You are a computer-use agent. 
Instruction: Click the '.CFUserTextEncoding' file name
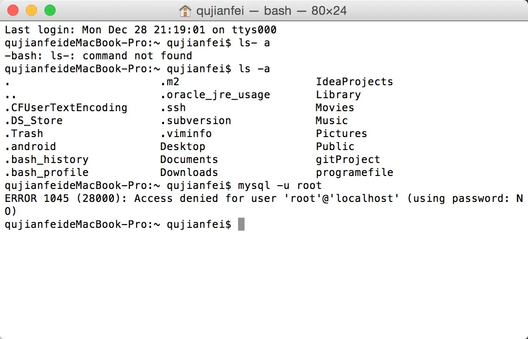66,108
